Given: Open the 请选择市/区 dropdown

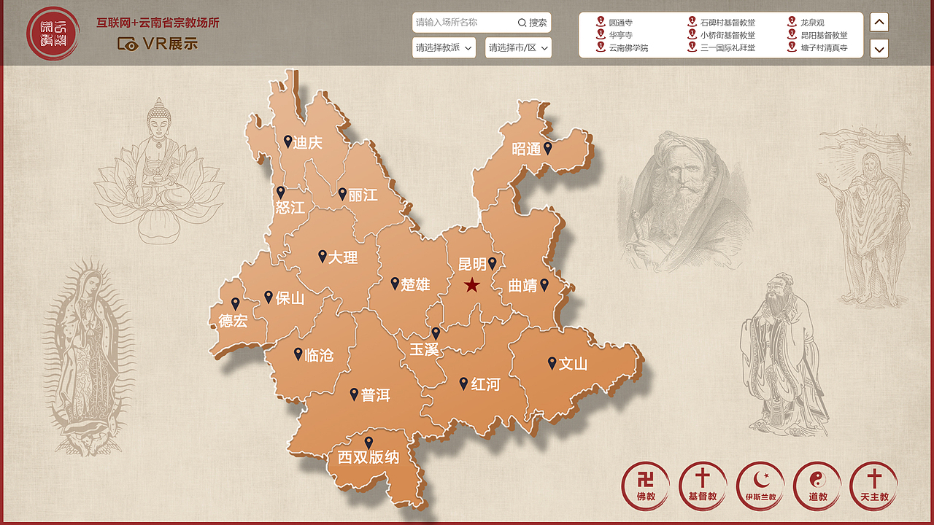Looking at the screenshot, I should [518, 47].
